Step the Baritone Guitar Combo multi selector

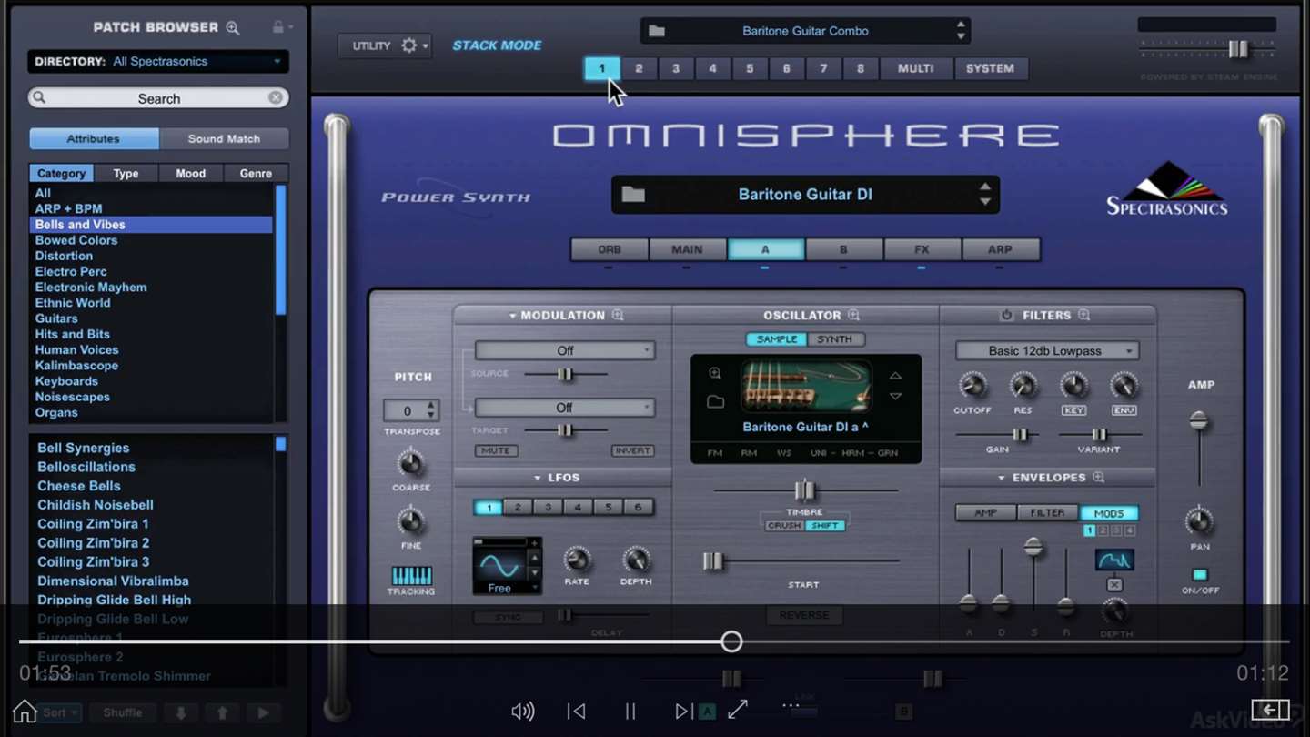(961, 31)
